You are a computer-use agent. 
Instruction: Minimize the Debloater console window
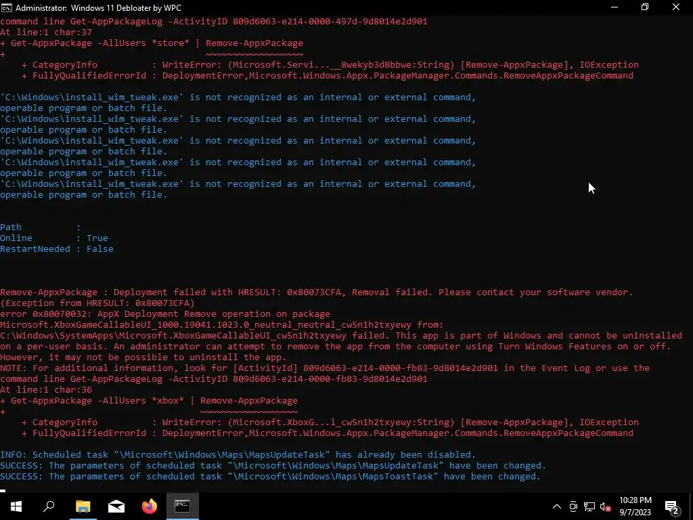614,7
